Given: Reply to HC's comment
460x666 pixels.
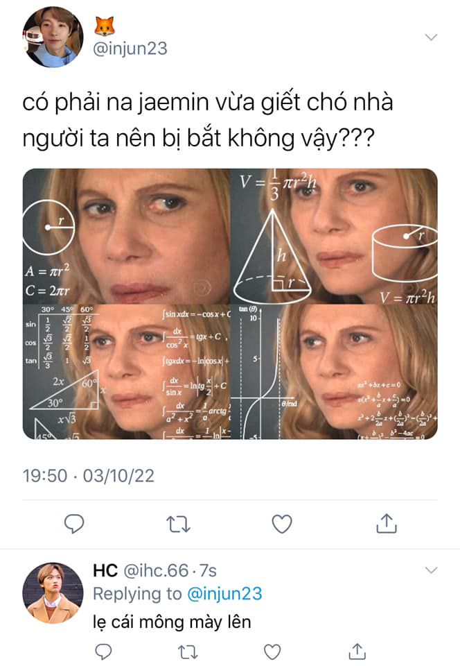Looking at the screenshot, I should [103, 651].
